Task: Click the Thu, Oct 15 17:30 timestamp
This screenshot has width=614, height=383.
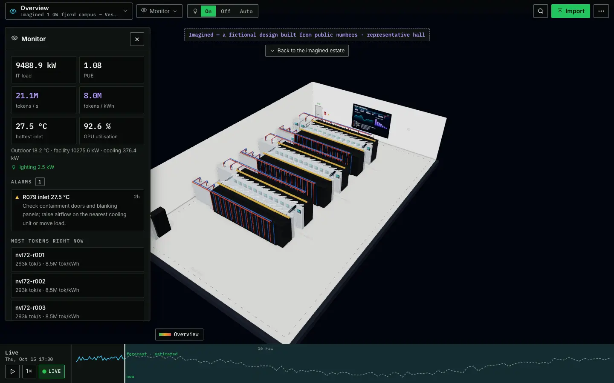Action: (29, 359)
